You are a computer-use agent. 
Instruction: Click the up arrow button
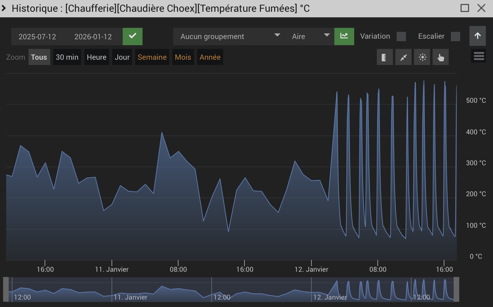(478, 36)
